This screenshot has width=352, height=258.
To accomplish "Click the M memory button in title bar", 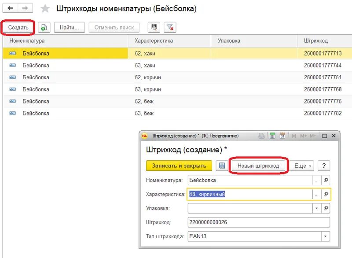I will [x=294, y=136].
